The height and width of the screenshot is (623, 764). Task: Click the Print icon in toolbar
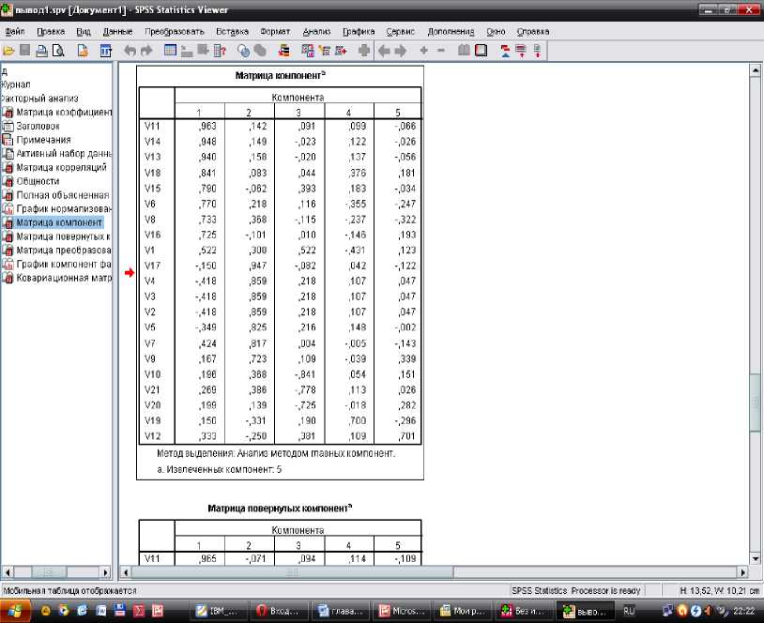pyautogui.click(x=42, y=50)
